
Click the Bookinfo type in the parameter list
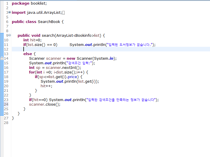click(x=84, y=36)
